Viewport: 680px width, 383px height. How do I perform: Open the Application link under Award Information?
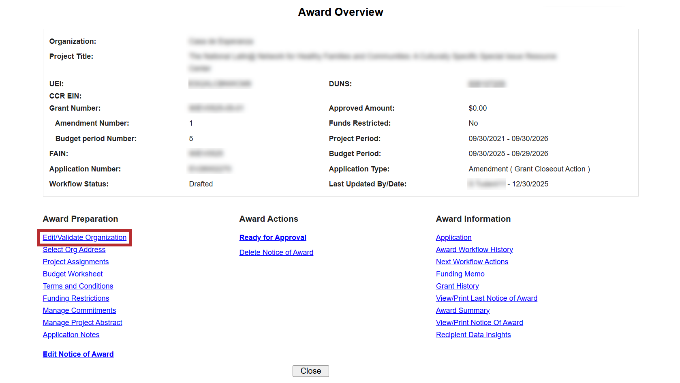(453, 238)
